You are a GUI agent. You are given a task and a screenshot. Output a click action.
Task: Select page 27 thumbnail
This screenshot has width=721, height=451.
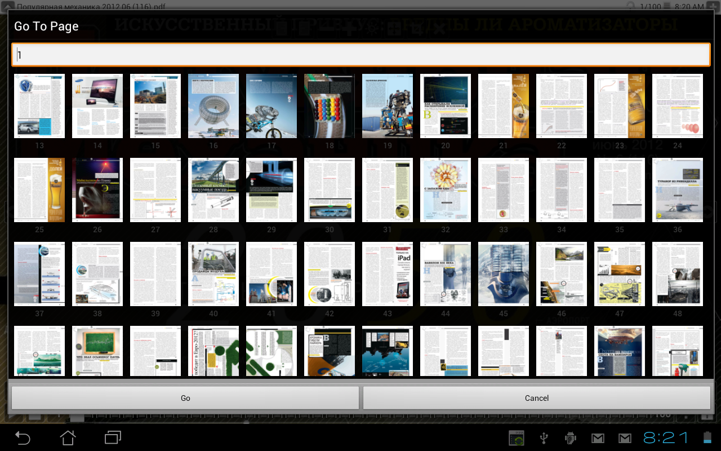(x=155, y=190)
